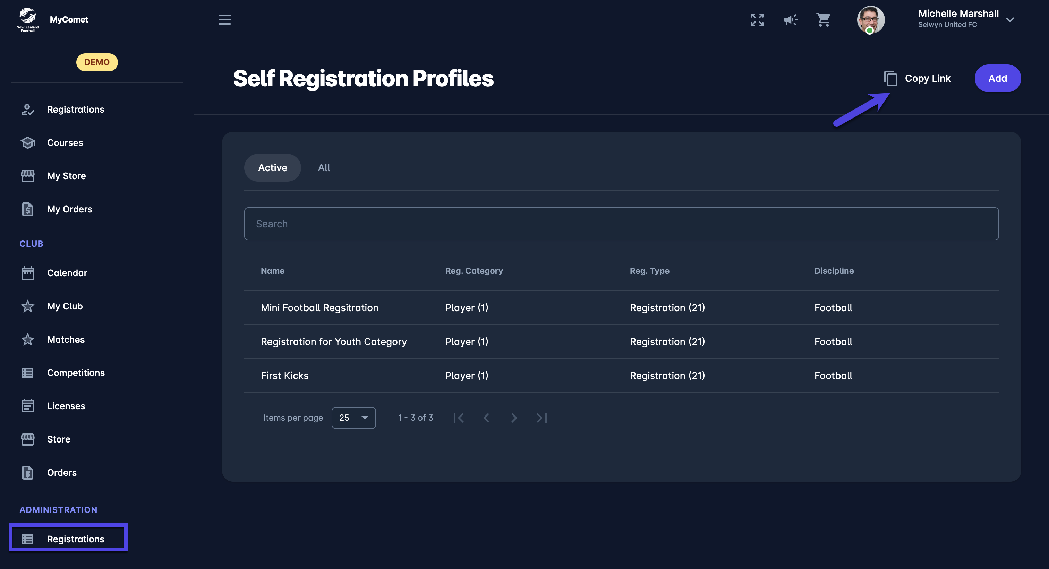Expand the user account dropdown chevron
This screenshot has width=1049, height=569.
[1009, 19]
